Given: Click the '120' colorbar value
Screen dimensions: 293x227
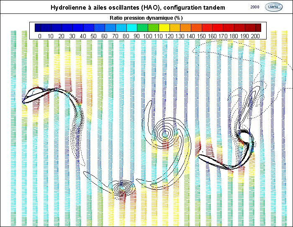Looking at the screenshot, I should click(x=169, y=36).
